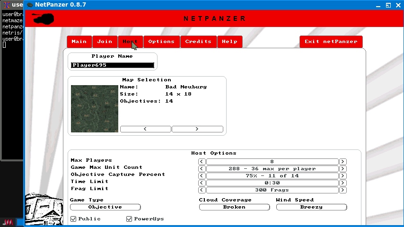Viewport: 404px width, 227px height.
Task: Increase Game Max Unit Count
Action: pos(343,169)
